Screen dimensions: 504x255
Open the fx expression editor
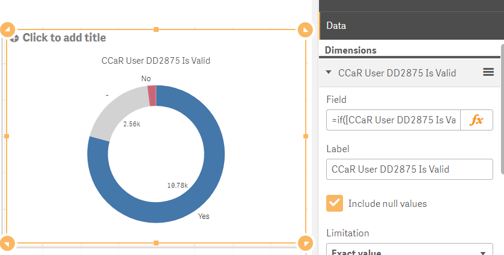pos(476,120)
